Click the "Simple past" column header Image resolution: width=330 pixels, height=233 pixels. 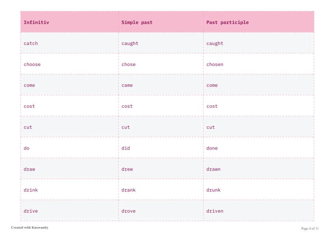[137, 22]
